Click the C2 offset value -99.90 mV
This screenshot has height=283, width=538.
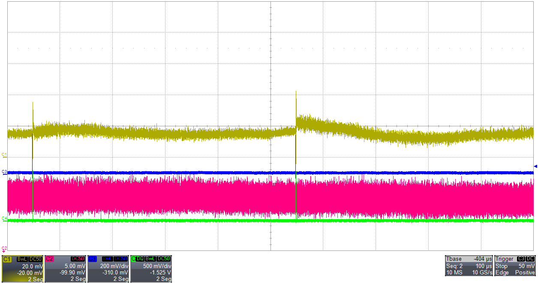[x=73, y=273]
